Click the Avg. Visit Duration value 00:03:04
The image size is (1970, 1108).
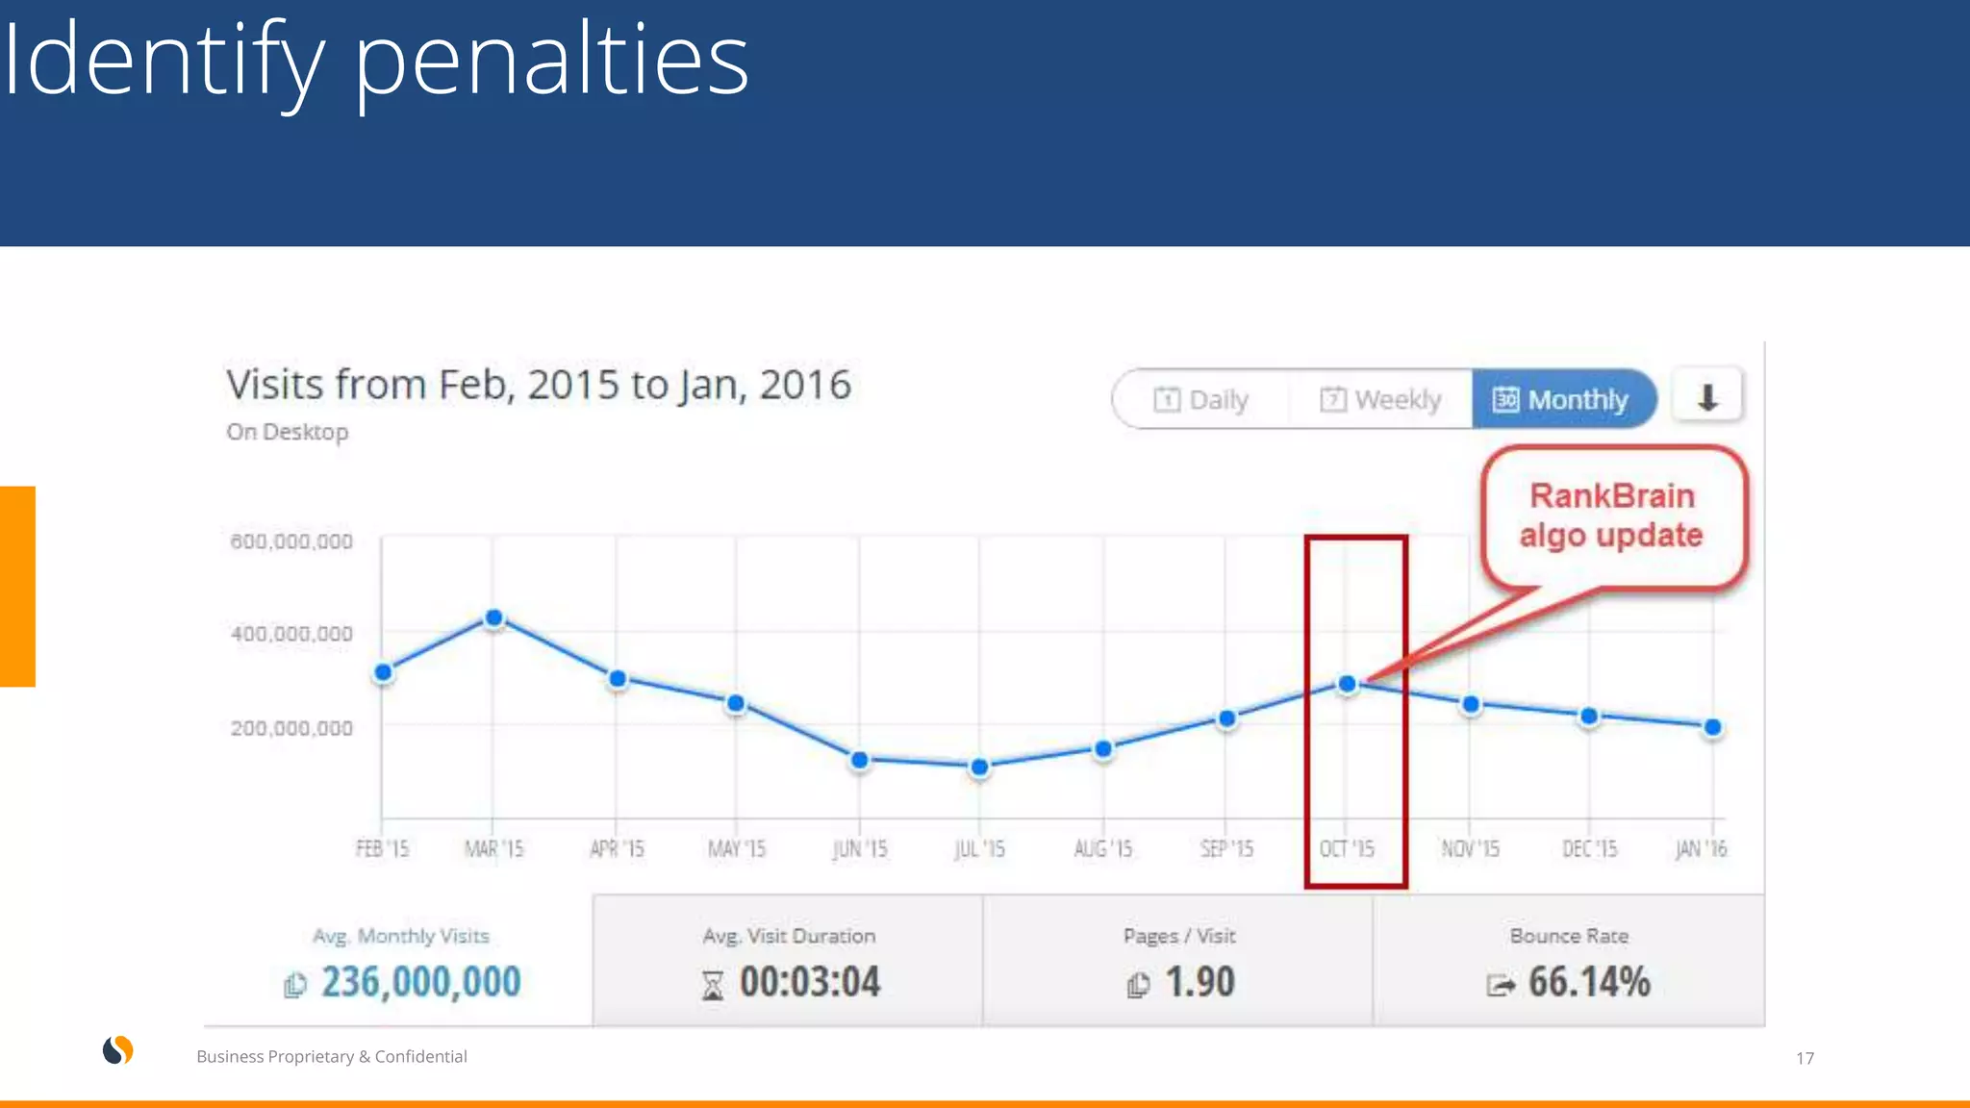click(x=810, y=982)
